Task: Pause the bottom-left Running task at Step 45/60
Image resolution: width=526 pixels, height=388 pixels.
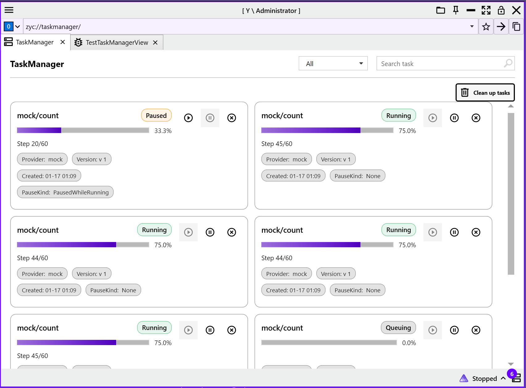Action: [210, 330]
